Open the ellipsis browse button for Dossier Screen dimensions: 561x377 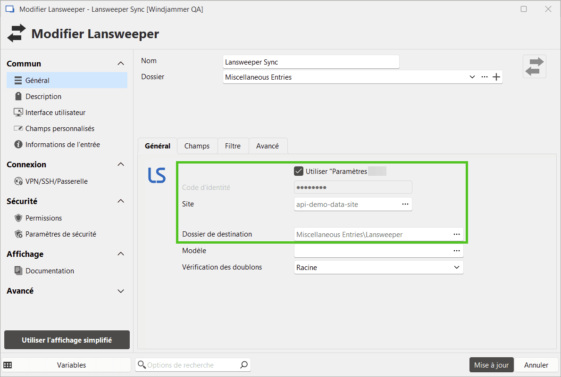pyautogui.click(x=484, y=77)
